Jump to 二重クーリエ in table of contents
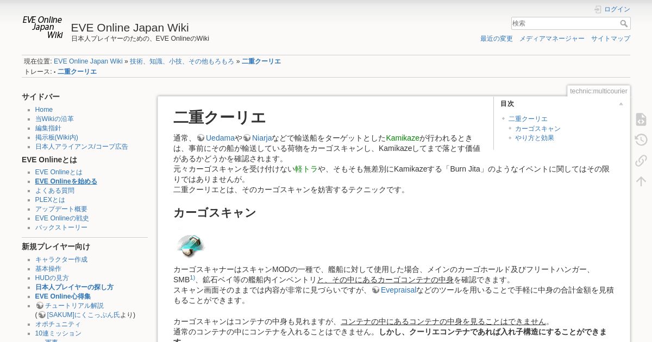 click(528, 119)
